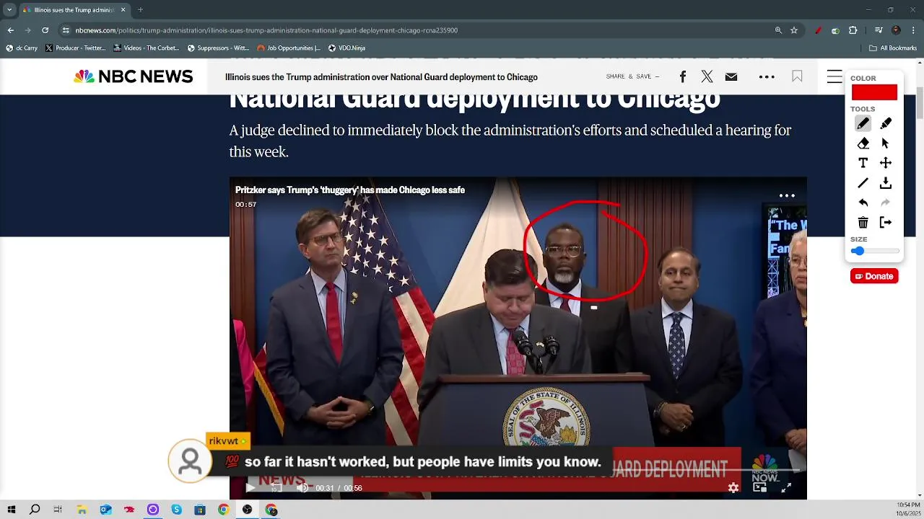Viewport: 924px width, 519px height.
Task: Download the annotated page image
Action: (886, 183)
